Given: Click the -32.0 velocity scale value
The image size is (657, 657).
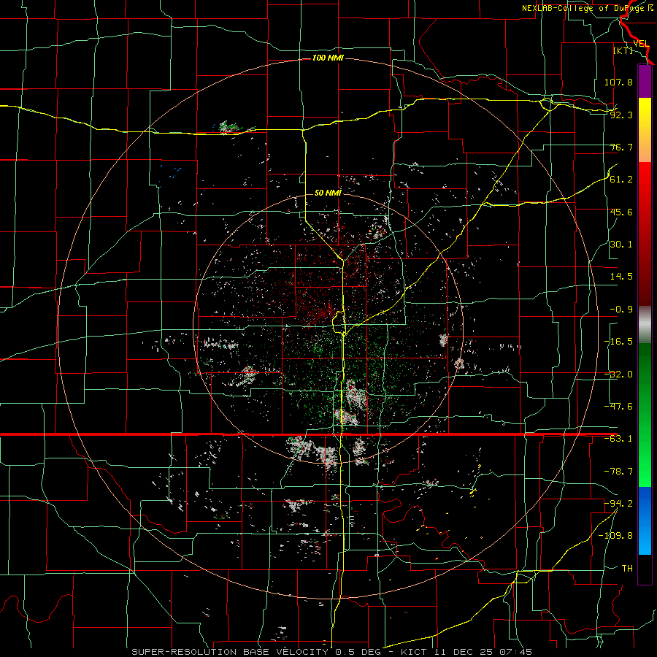Looking at the screenshot, I should click(x=618, y=374).
